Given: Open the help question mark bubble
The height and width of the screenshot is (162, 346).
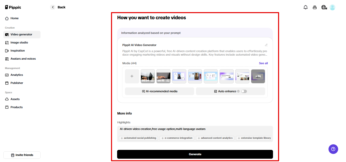Looking at the screenshot, I should (333, 149).
